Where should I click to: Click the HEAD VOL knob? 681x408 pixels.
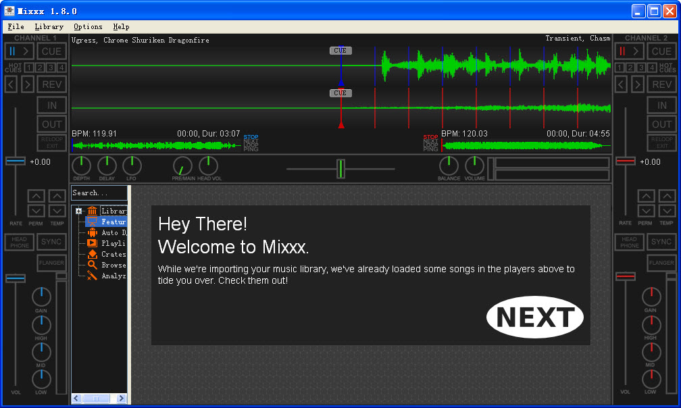coord(209,165)
